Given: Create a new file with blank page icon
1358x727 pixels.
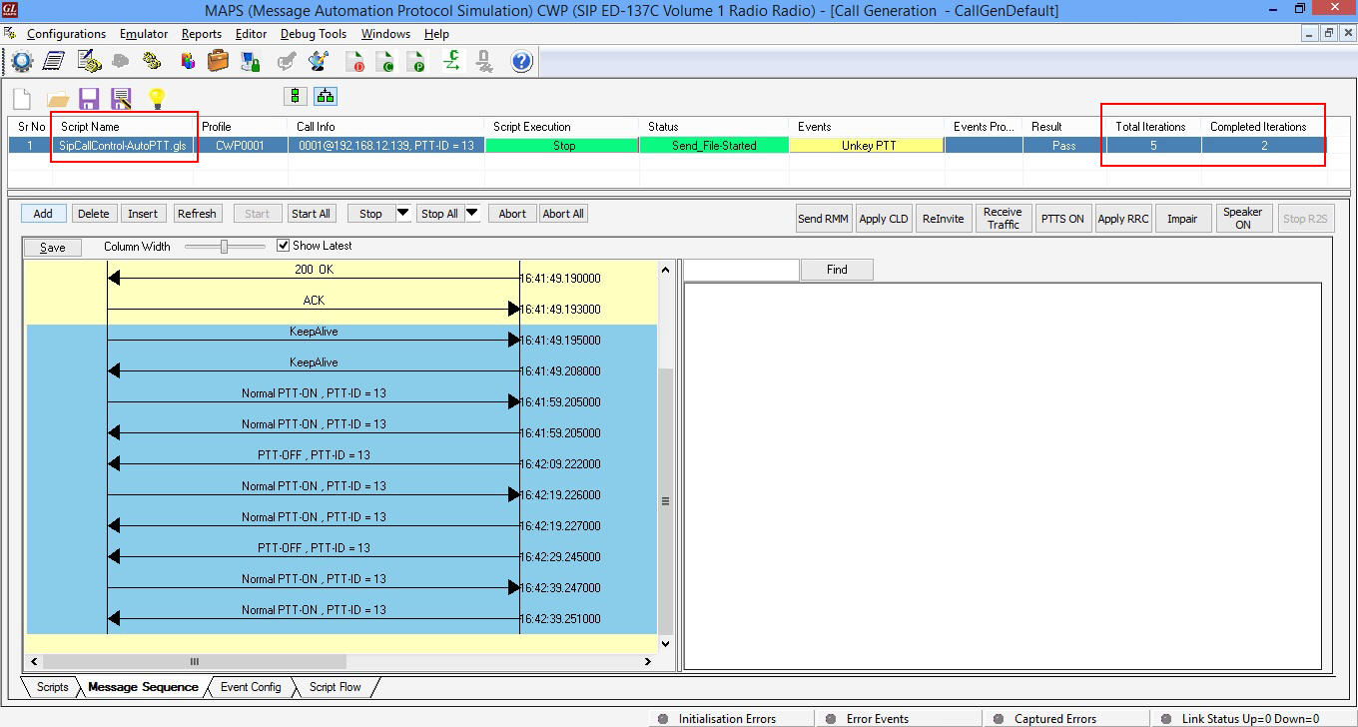Looking at the screenshot, I should point(22,97).
